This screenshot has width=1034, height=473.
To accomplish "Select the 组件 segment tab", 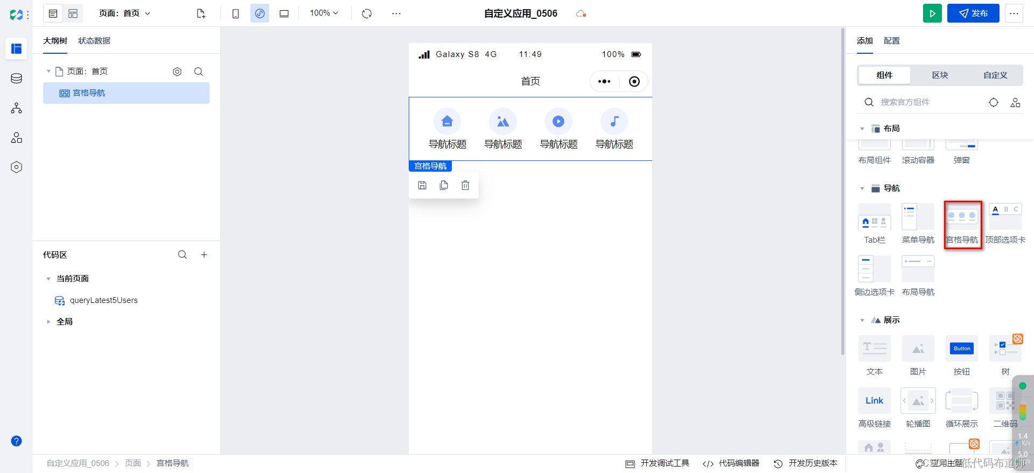I will (x=884, y=75).
